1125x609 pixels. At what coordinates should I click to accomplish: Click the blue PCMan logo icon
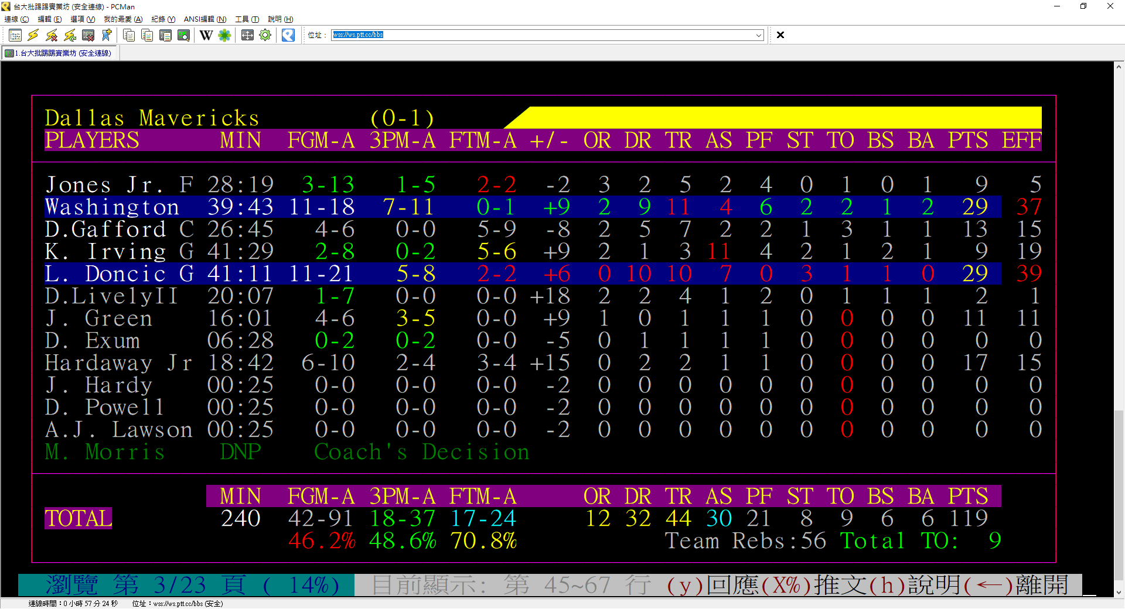(288, 35)
